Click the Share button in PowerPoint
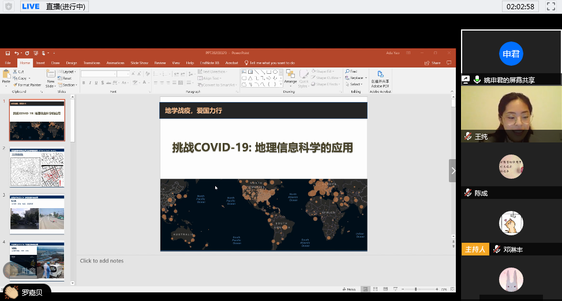562x301 pixels. pyautogui.click(x=433, y=63)
